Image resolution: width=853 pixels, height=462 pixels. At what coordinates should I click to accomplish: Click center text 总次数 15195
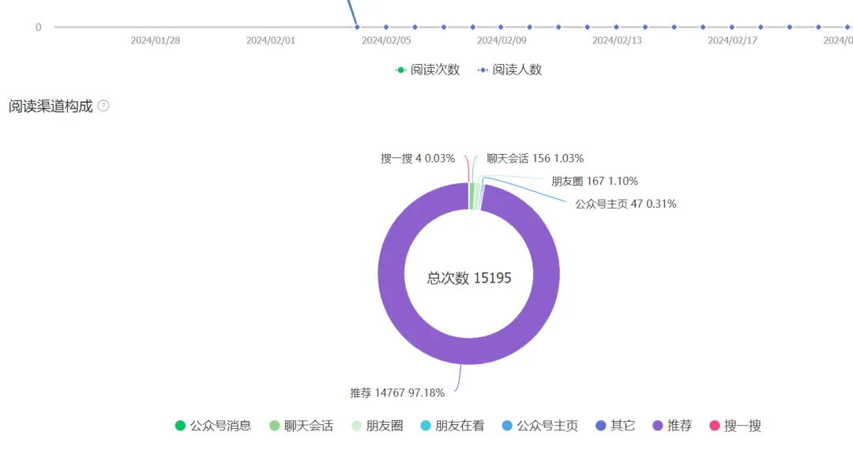(x=469, y=278)
